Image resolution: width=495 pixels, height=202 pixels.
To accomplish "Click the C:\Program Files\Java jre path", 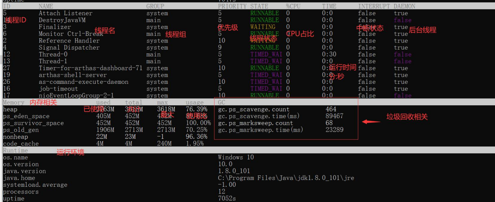I will click(x=286, y=178).
